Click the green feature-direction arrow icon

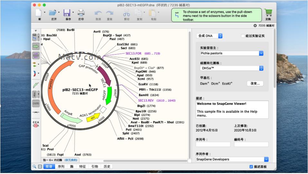coord(36,85)
